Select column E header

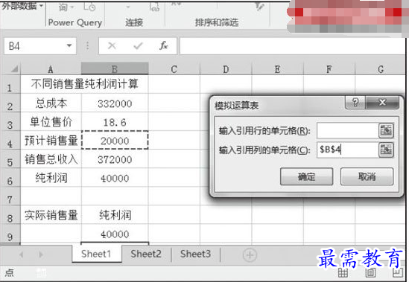tap(278, 69)
